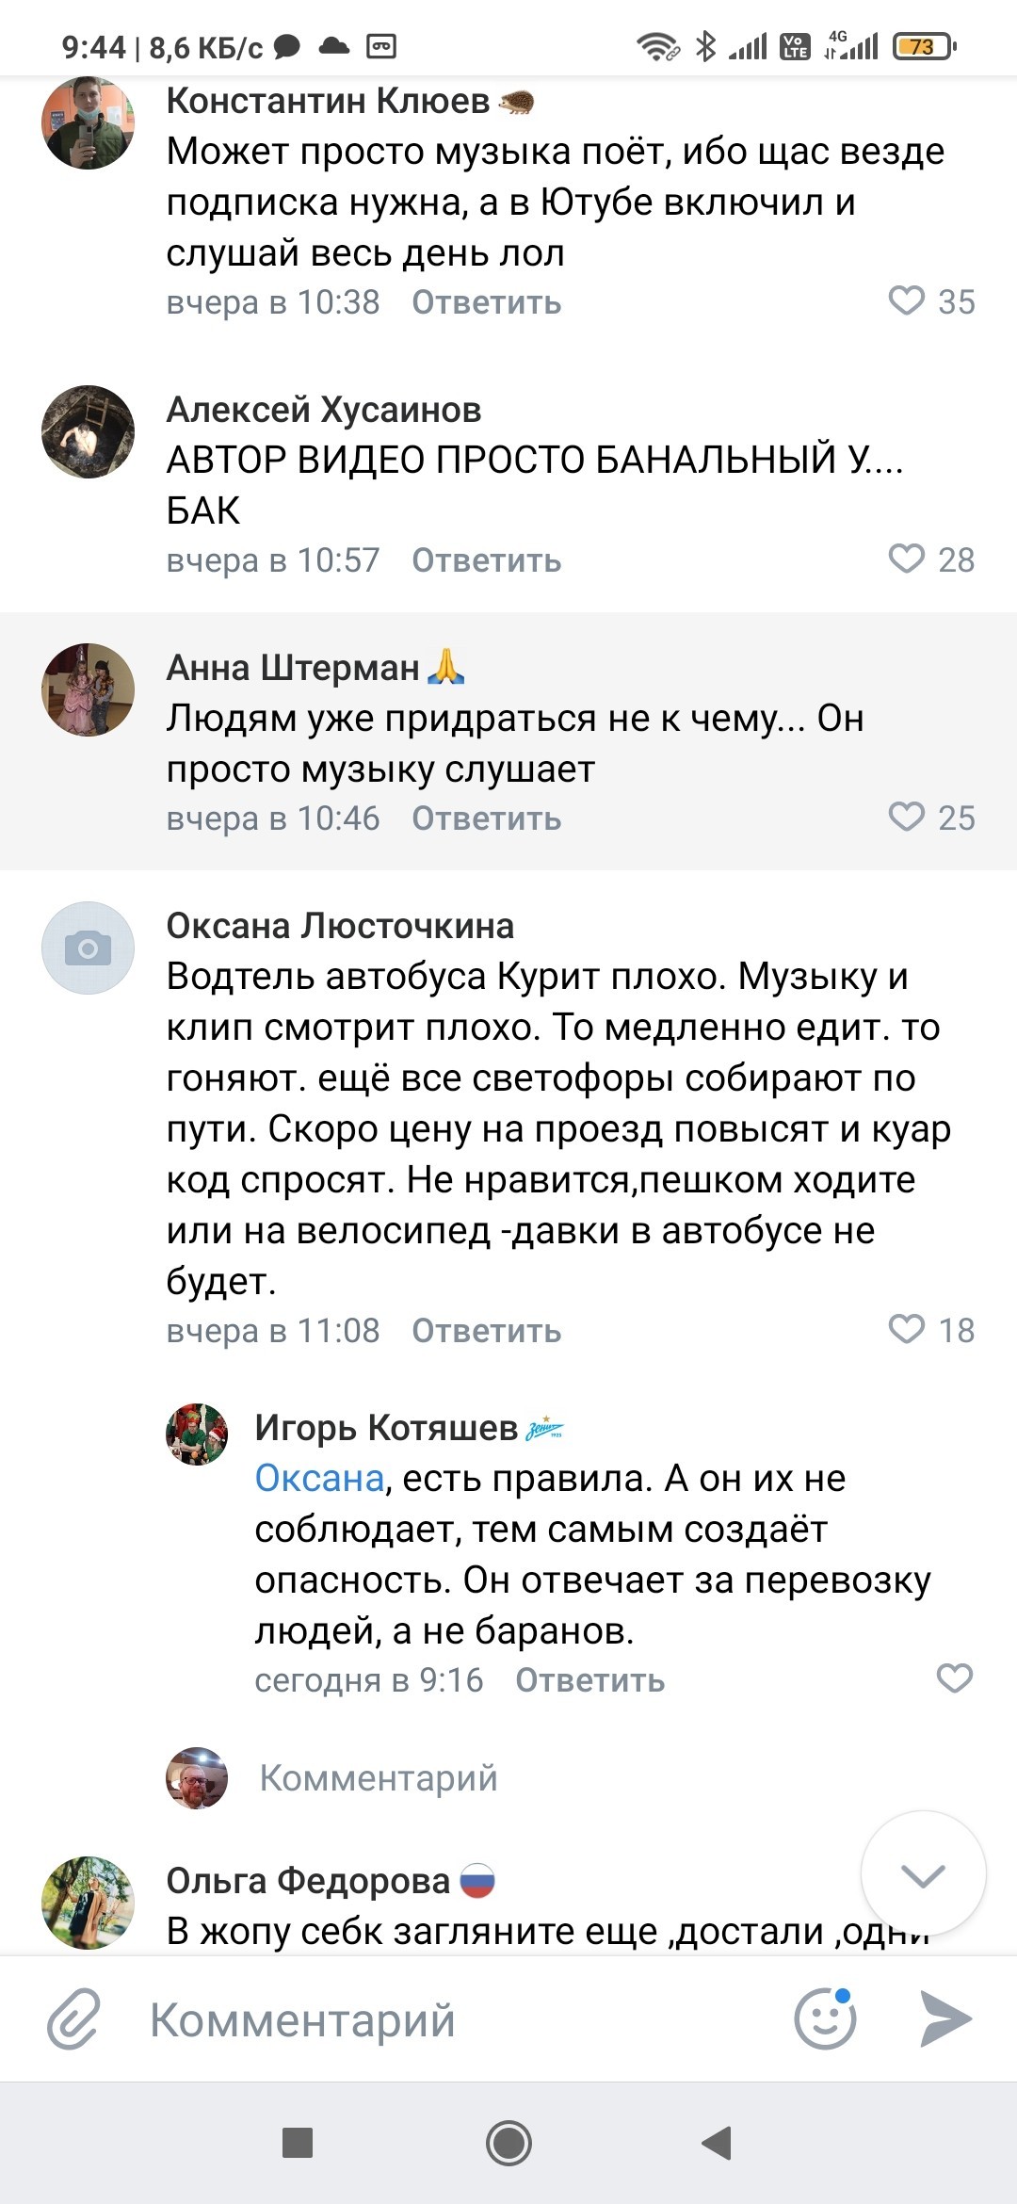Viewport: 1017px width, 2204px height.
Task: Tap the paperclip attachment icon
Action: tap(74, 2019)
